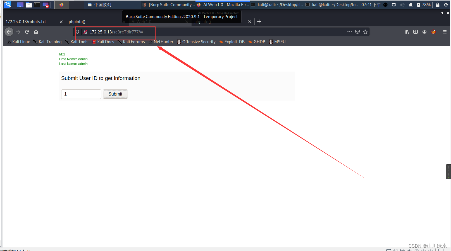This screenshot has width=451, height=251.
Task: Open the Kali dragon applications menu
Action: pos(8,5)
